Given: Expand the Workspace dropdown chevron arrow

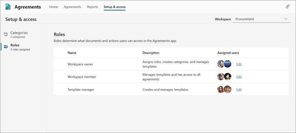Looking at the screenshot, I should coord(286,19).
